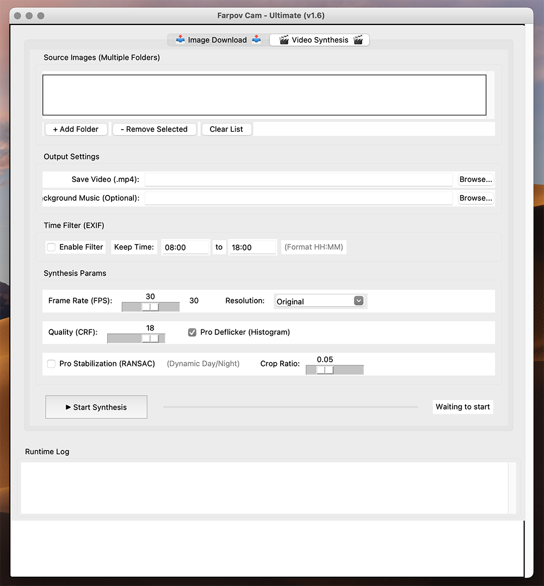Click the Runtime Log text area
The width and height of the screenshot is (544, 586).
(264, 487)
